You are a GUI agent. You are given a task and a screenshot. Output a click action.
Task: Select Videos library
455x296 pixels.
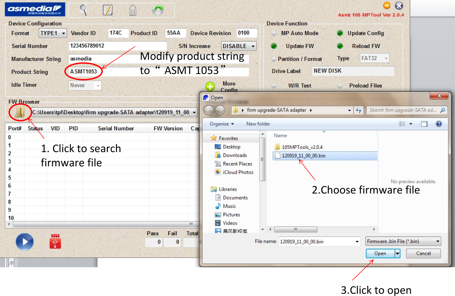[x=226, y=223]
